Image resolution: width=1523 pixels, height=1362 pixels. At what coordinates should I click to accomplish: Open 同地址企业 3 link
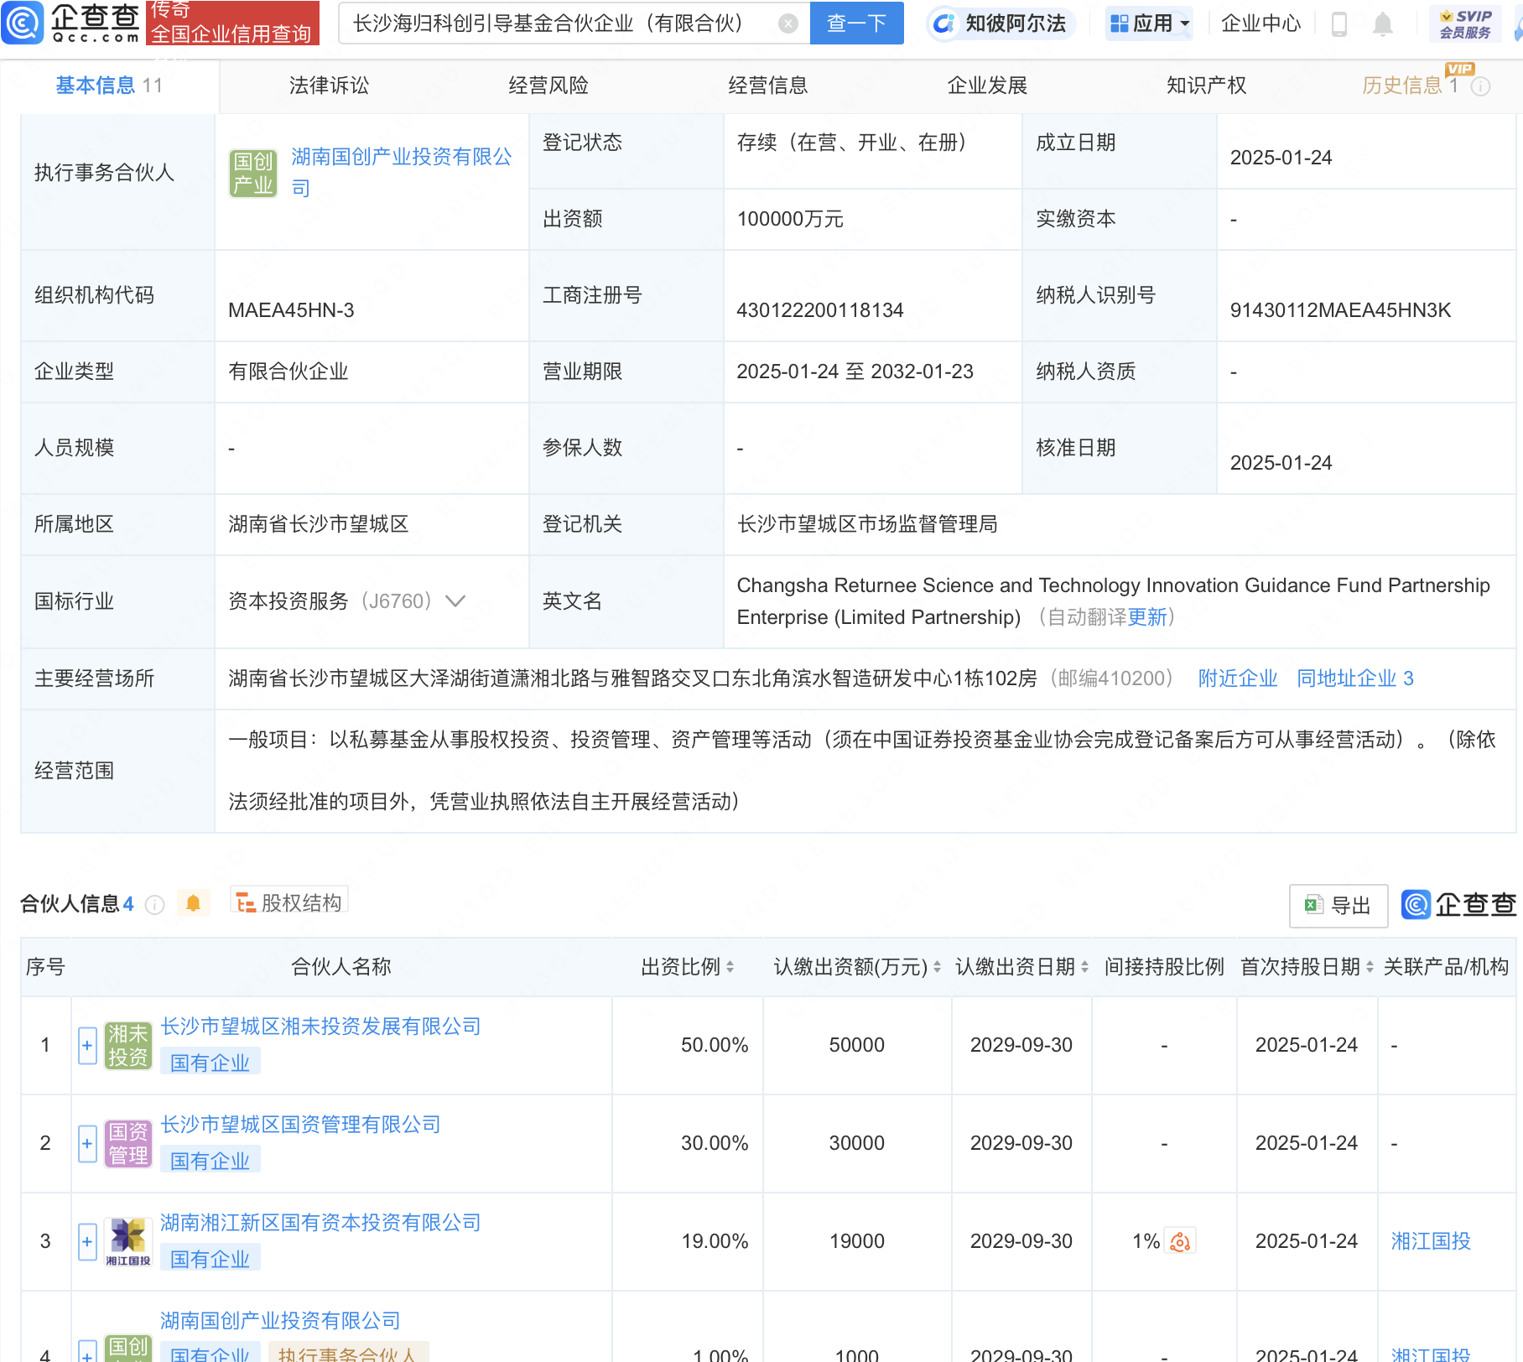(x=1355, y=678)
